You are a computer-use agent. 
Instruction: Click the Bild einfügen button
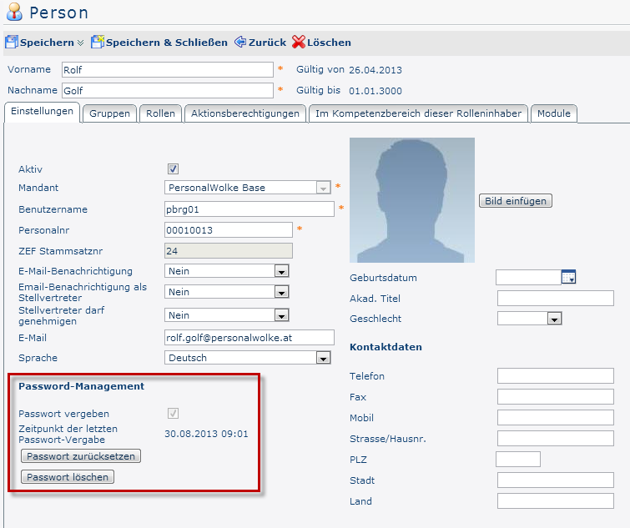(516, 201)
